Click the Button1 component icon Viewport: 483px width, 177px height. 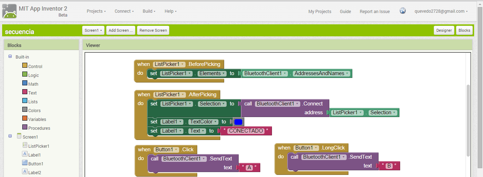(25, 163)
